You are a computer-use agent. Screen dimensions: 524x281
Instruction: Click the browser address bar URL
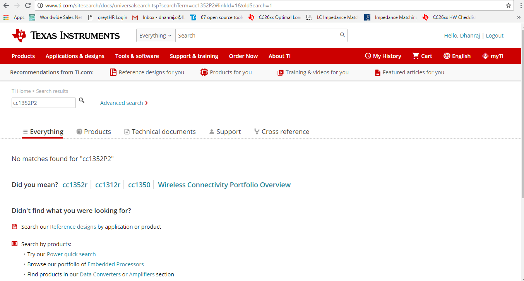159,6
